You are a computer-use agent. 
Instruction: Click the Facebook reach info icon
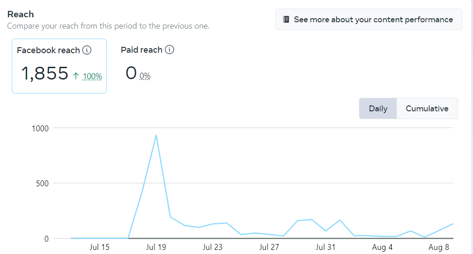point(87,50)
